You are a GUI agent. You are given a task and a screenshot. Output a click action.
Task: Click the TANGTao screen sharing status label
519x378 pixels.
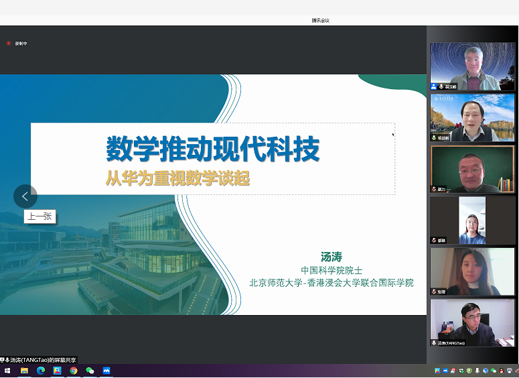coord(39,360)
